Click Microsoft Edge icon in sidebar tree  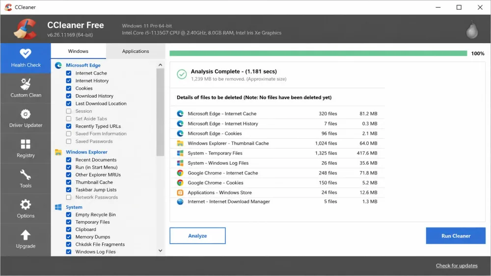(58, 65)
